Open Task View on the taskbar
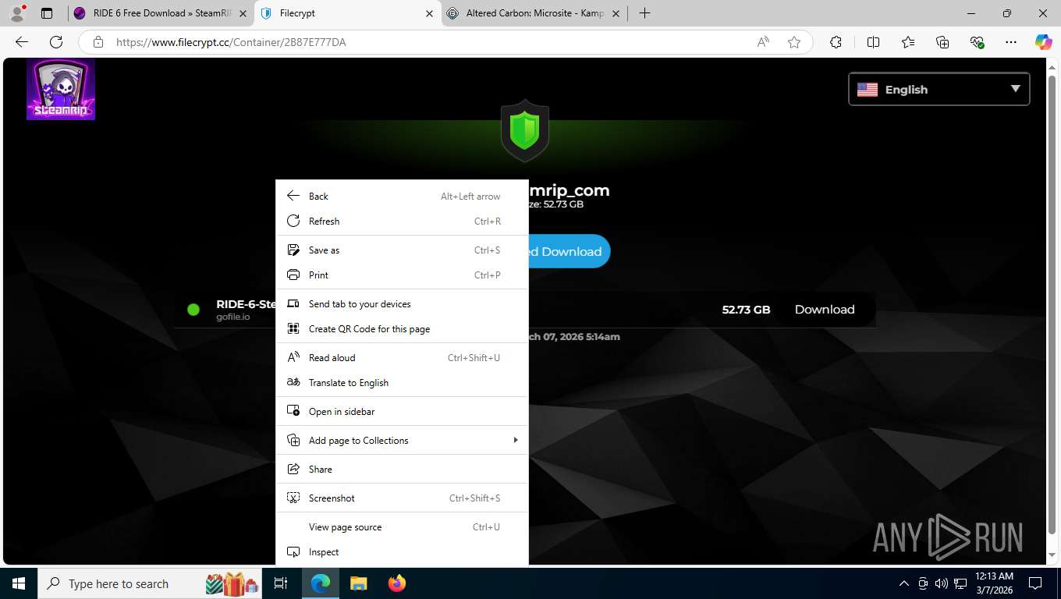Image resolution: width=1061 pixels, height=599 pixels. pos(281,583)
